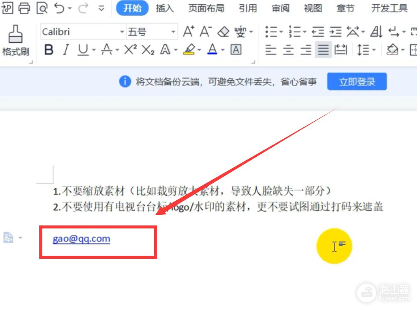Click the Character Border boxed A icon
This screenshot has height=310, width=417.
tap(236, 50)
